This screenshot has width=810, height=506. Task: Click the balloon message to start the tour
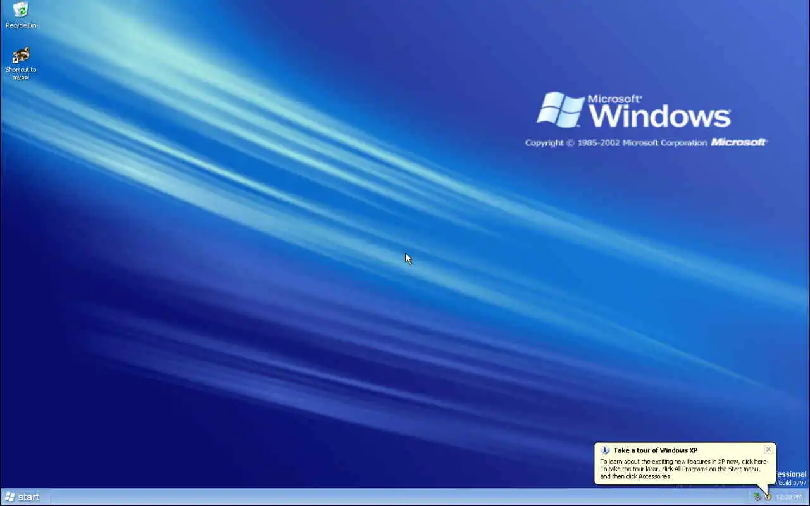click(684, 469)
